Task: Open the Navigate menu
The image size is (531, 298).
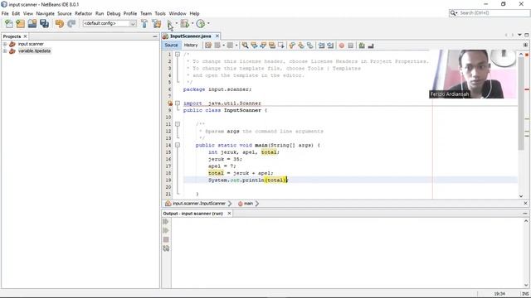Action: pos(46,13)
